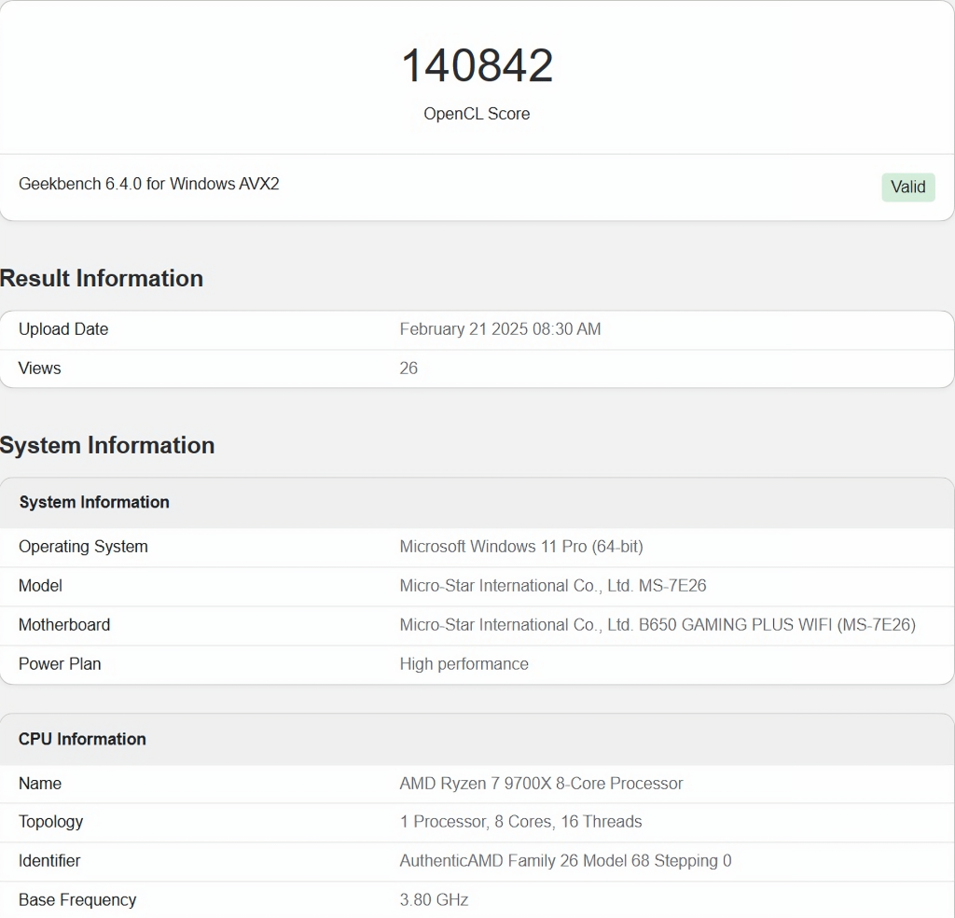This screenshot has height=918, width=955.
Task: Click the Base Frequency label
Action: (77, 900)
